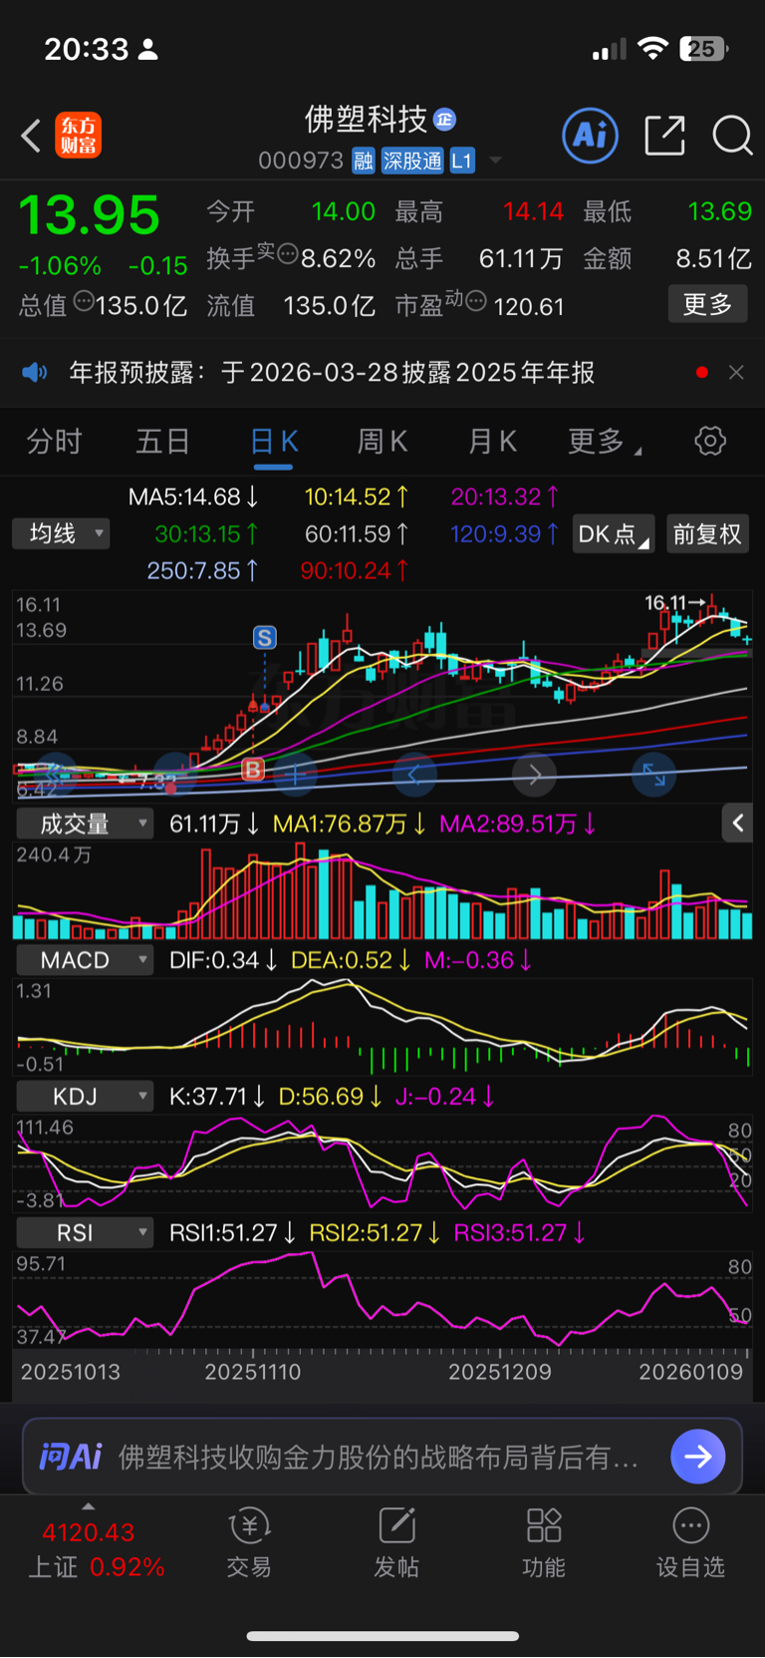The image size is (765, 1658).
Task: Tap the 佛塑科技 stock title
Action: 366,120
